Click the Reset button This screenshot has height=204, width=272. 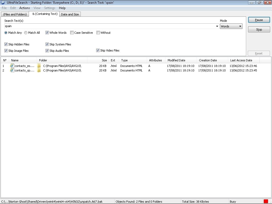pyautogui.click(x=259, y=53)
